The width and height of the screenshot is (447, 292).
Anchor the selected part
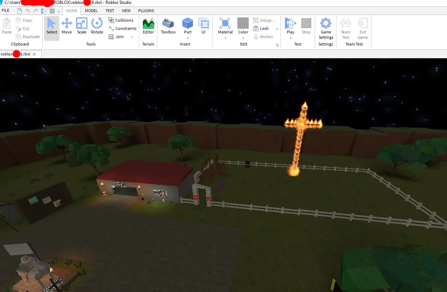coord(263,37)
